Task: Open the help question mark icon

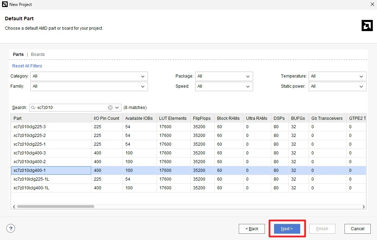Action: (x=10, y=228)
